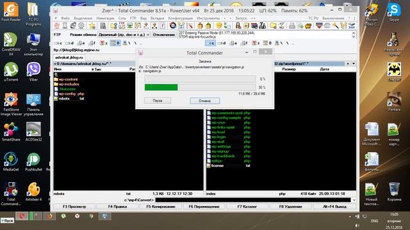Click Отмена to cancel the upload
Screen dimensions: 410x230
click(x=205, y=101)
